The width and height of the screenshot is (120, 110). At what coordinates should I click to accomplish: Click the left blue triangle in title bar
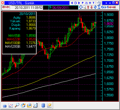pos(72,3)
